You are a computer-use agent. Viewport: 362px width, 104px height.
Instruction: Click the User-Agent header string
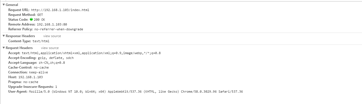(x=136, y=92)
